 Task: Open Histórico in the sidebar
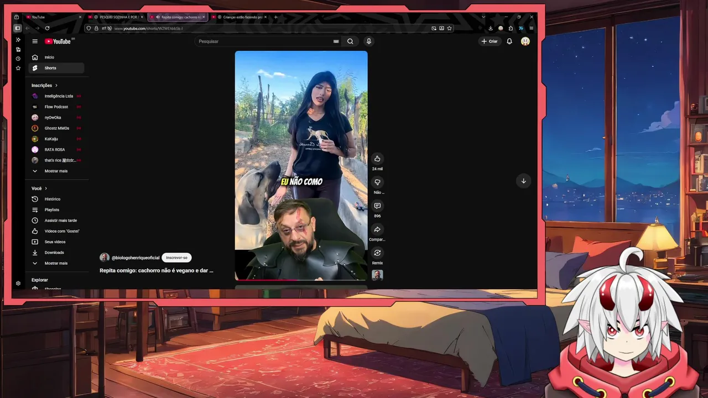pyautogui.click(x=58, y=199)
